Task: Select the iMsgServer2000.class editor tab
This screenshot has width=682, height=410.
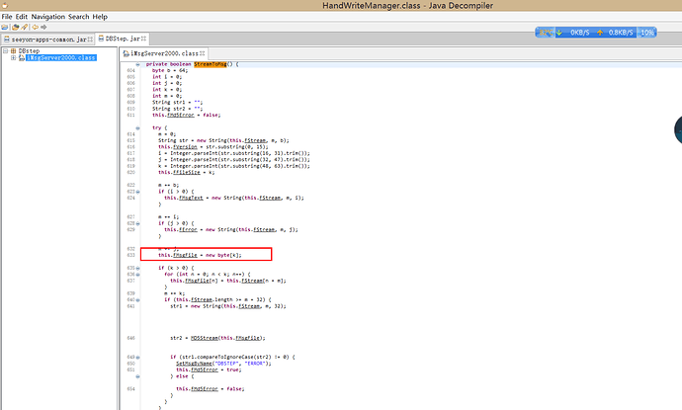Action: (x=164, y=53)
